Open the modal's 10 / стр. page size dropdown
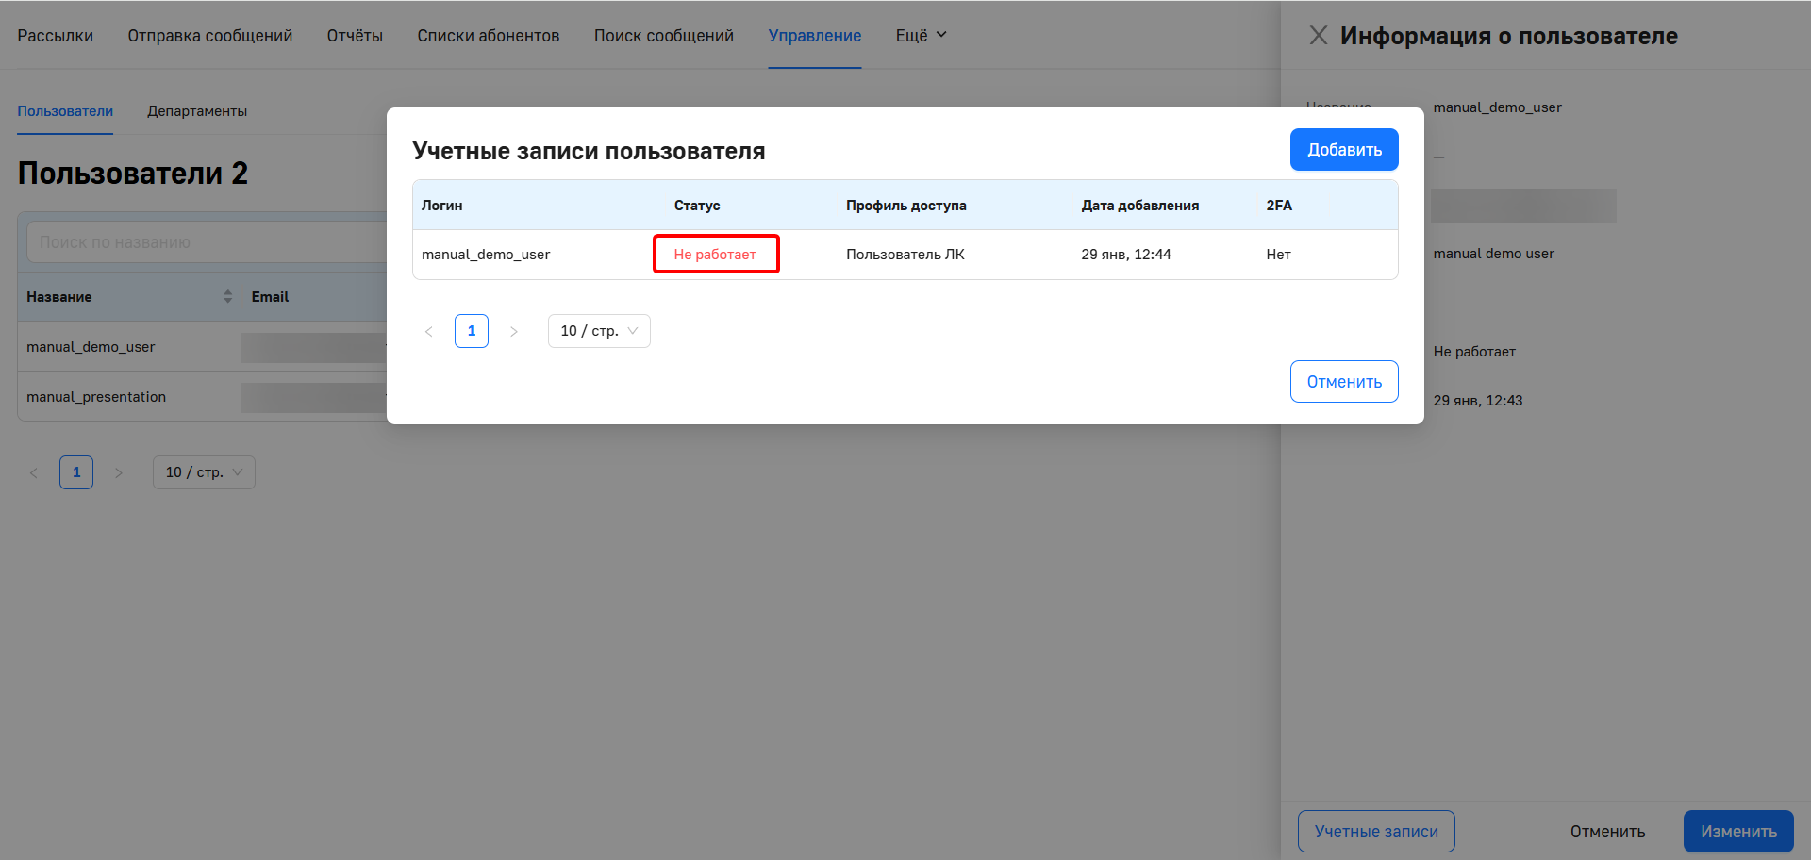The height and width of the screenshot is (860, 1811). [599, 331]
